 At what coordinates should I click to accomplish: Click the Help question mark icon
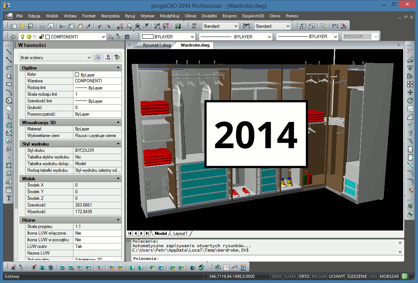click(x=178, y=26)
